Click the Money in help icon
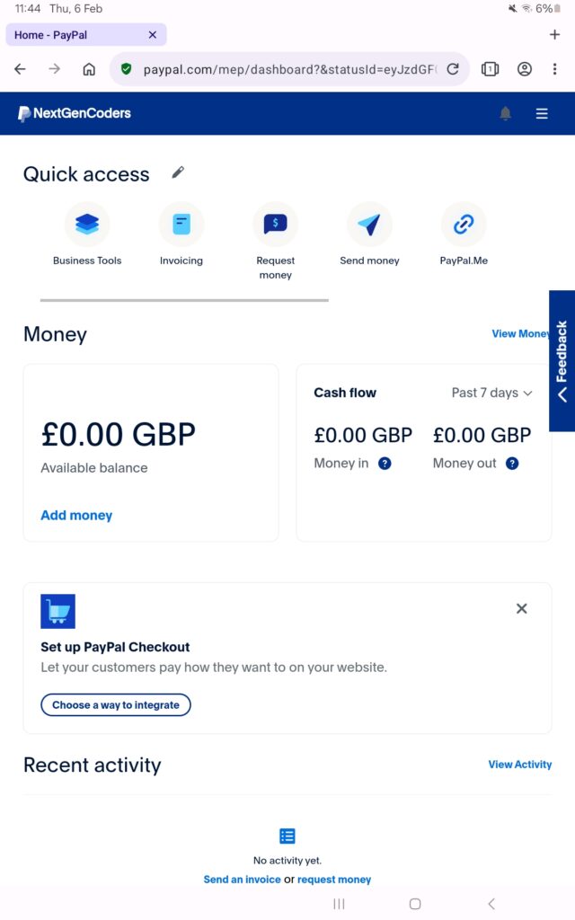 click(x=385, y=464)
